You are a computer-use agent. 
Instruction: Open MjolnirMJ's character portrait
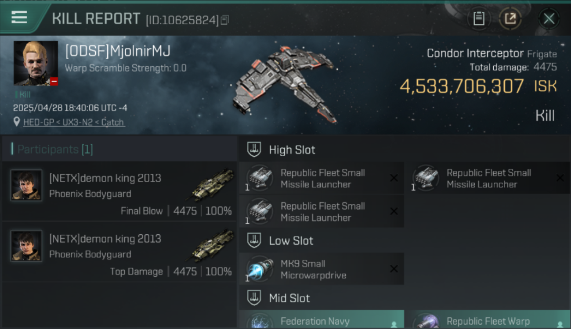click(x=36, y=63)
